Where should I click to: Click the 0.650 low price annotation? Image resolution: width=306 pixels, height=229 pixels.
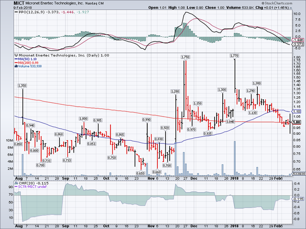141,173
